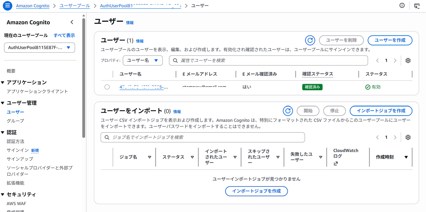This screenshot has height=212, width=426.
Task: Open 拡張機能 in the sidebar
Action: [x=15, y=183]
